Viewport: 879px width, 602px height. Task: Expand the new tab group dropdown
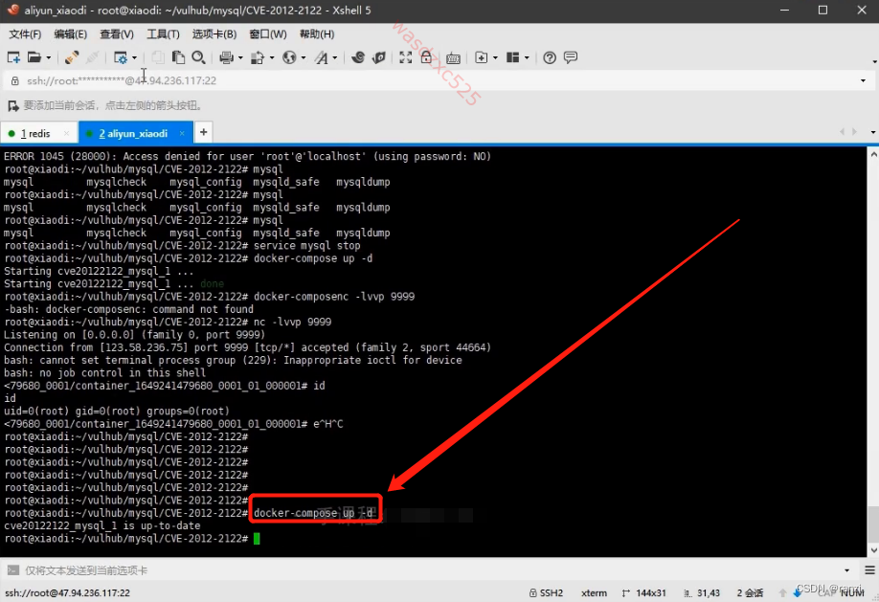click(495, 57)
